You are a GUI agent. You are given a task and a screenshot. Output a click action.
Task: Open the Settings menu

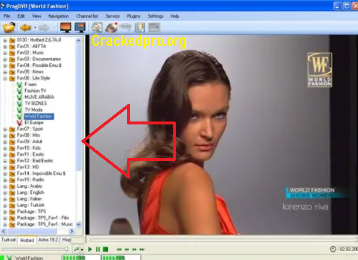pos(155,16)
